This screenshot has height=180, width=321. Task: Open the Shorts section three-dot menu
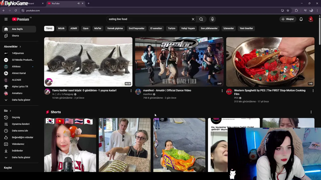point(311,112)
